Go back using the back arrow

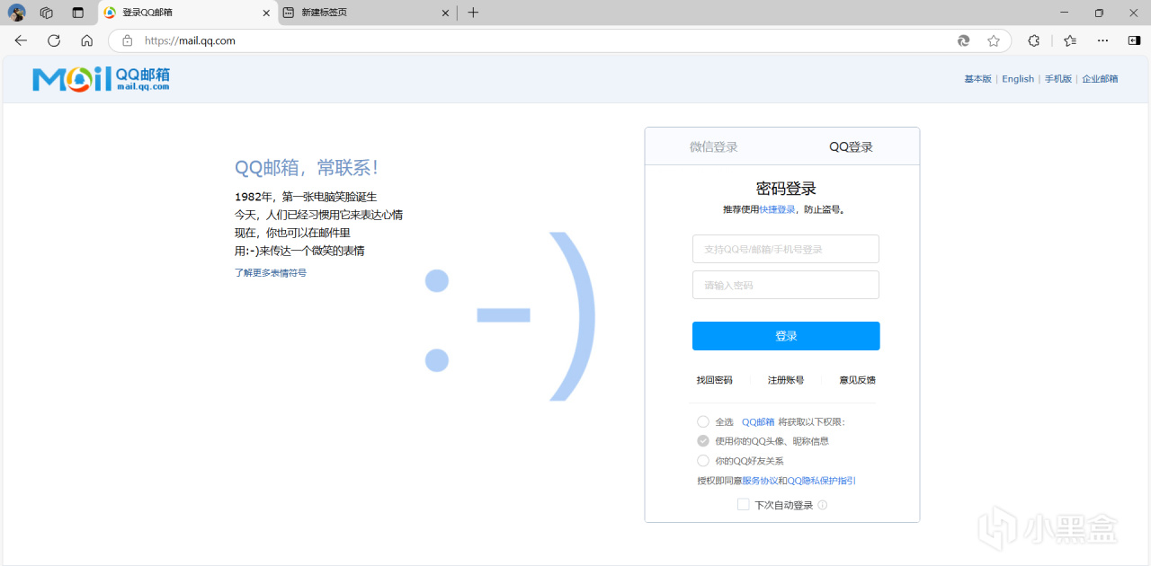coord(21,40)
